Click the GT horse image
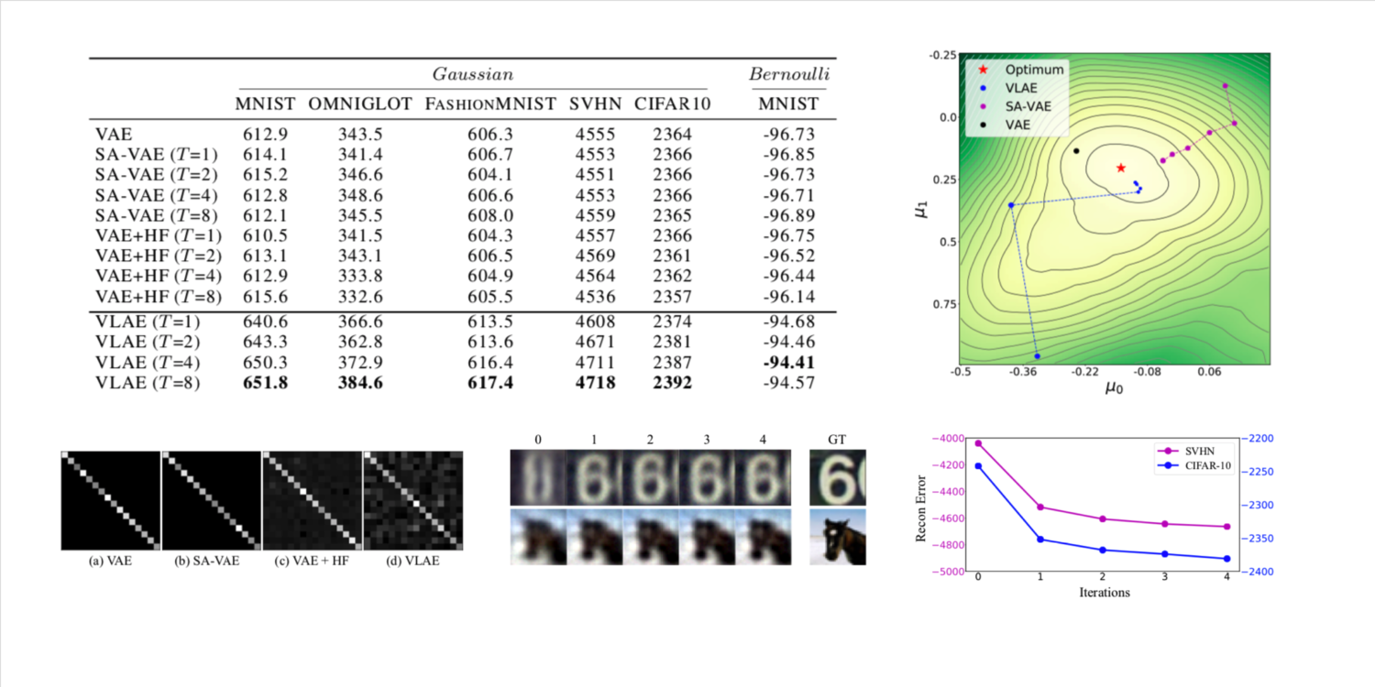This screenshot has width=1375, height=687. (x=838, y=537)
